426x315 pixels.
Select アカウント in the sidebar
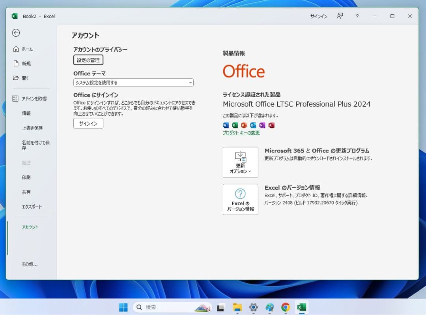pyautogui.click(x=30, y=227)
